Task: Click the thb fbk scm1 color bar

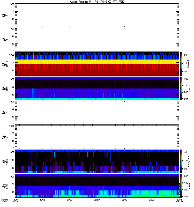Action: coord(181,88)
